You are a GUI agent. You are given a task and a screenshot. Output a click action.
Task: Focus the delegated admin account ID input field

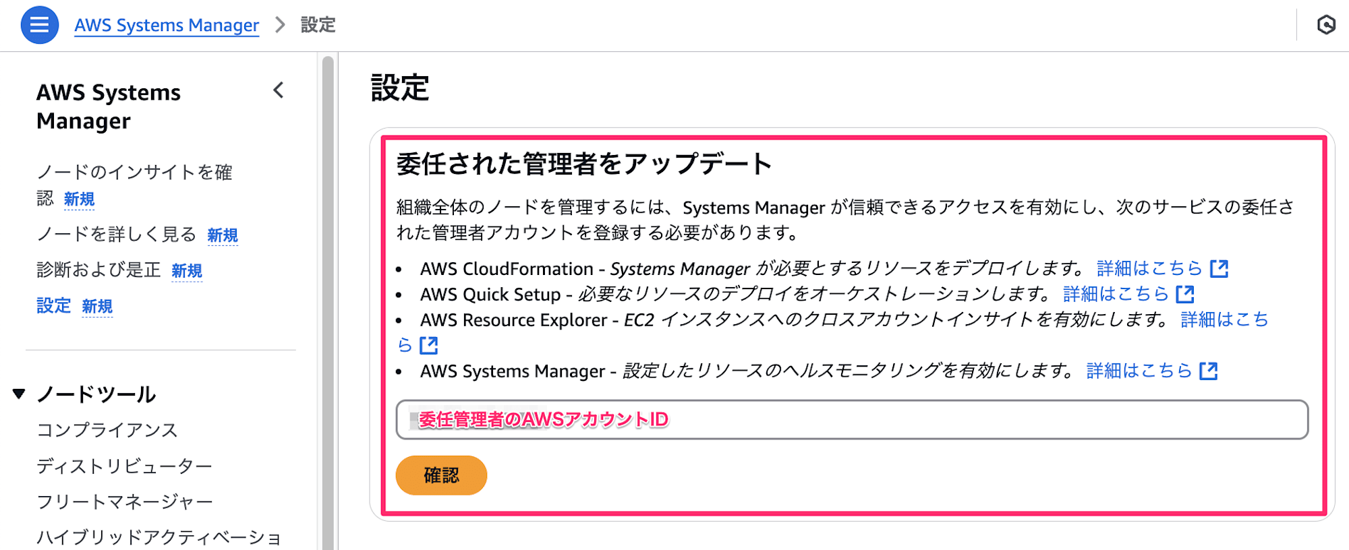coord(852,419)
